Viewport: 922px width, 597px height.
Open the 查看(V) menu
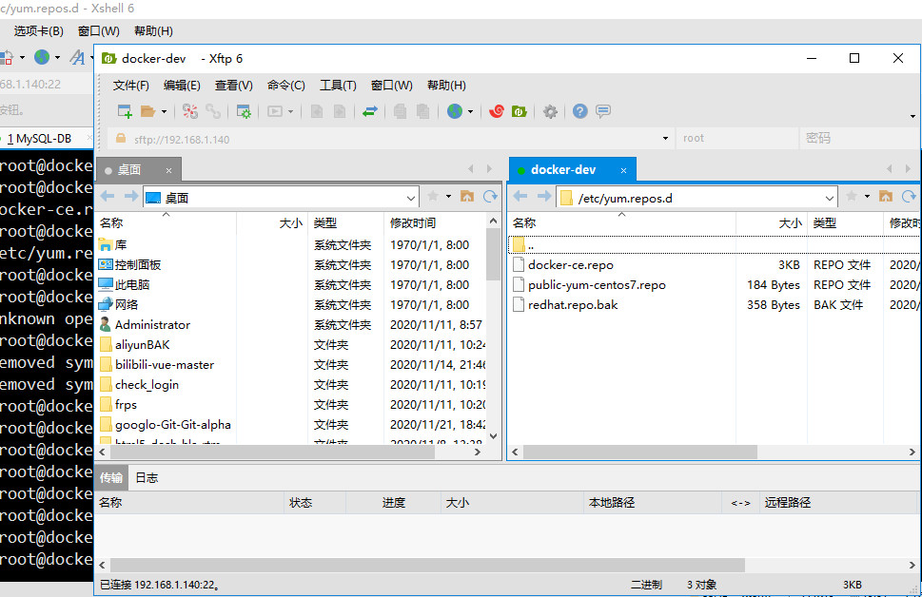click(x=233, y=86)
